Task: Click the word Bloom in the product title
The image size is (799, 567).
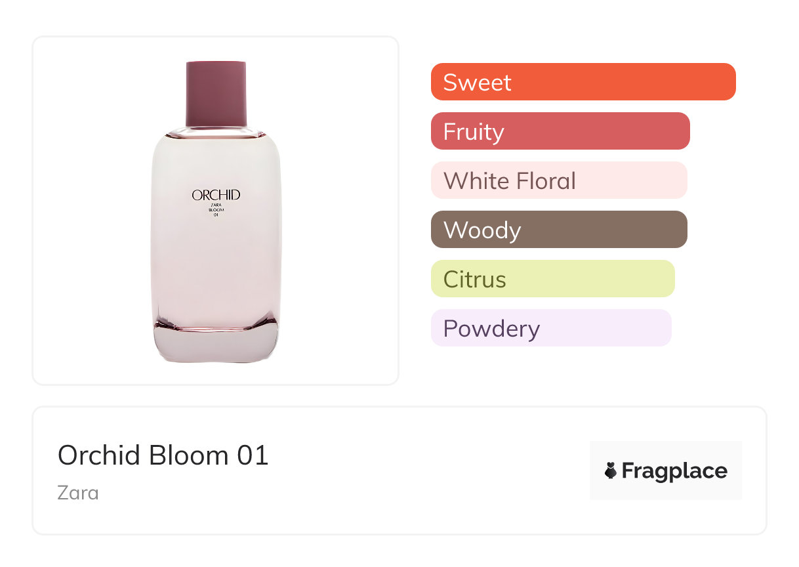Action: (x=189, y=455)
